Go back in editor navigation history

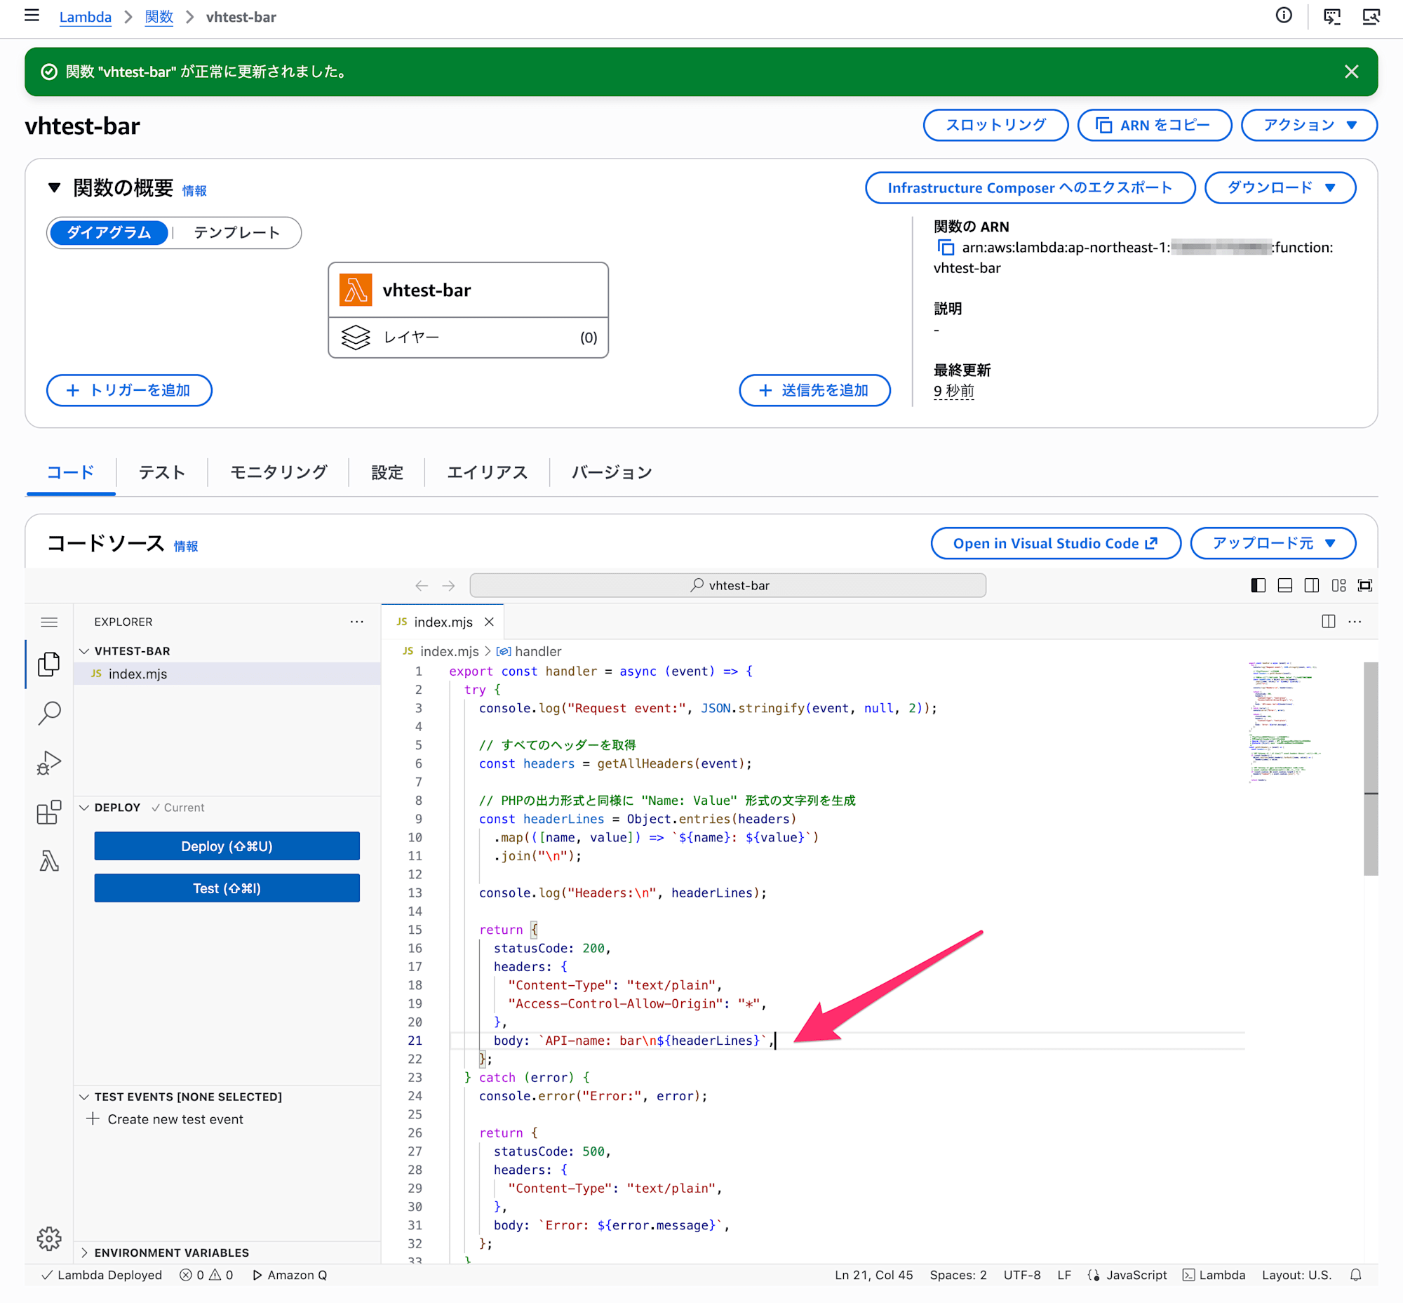click(x=422, y=585)
